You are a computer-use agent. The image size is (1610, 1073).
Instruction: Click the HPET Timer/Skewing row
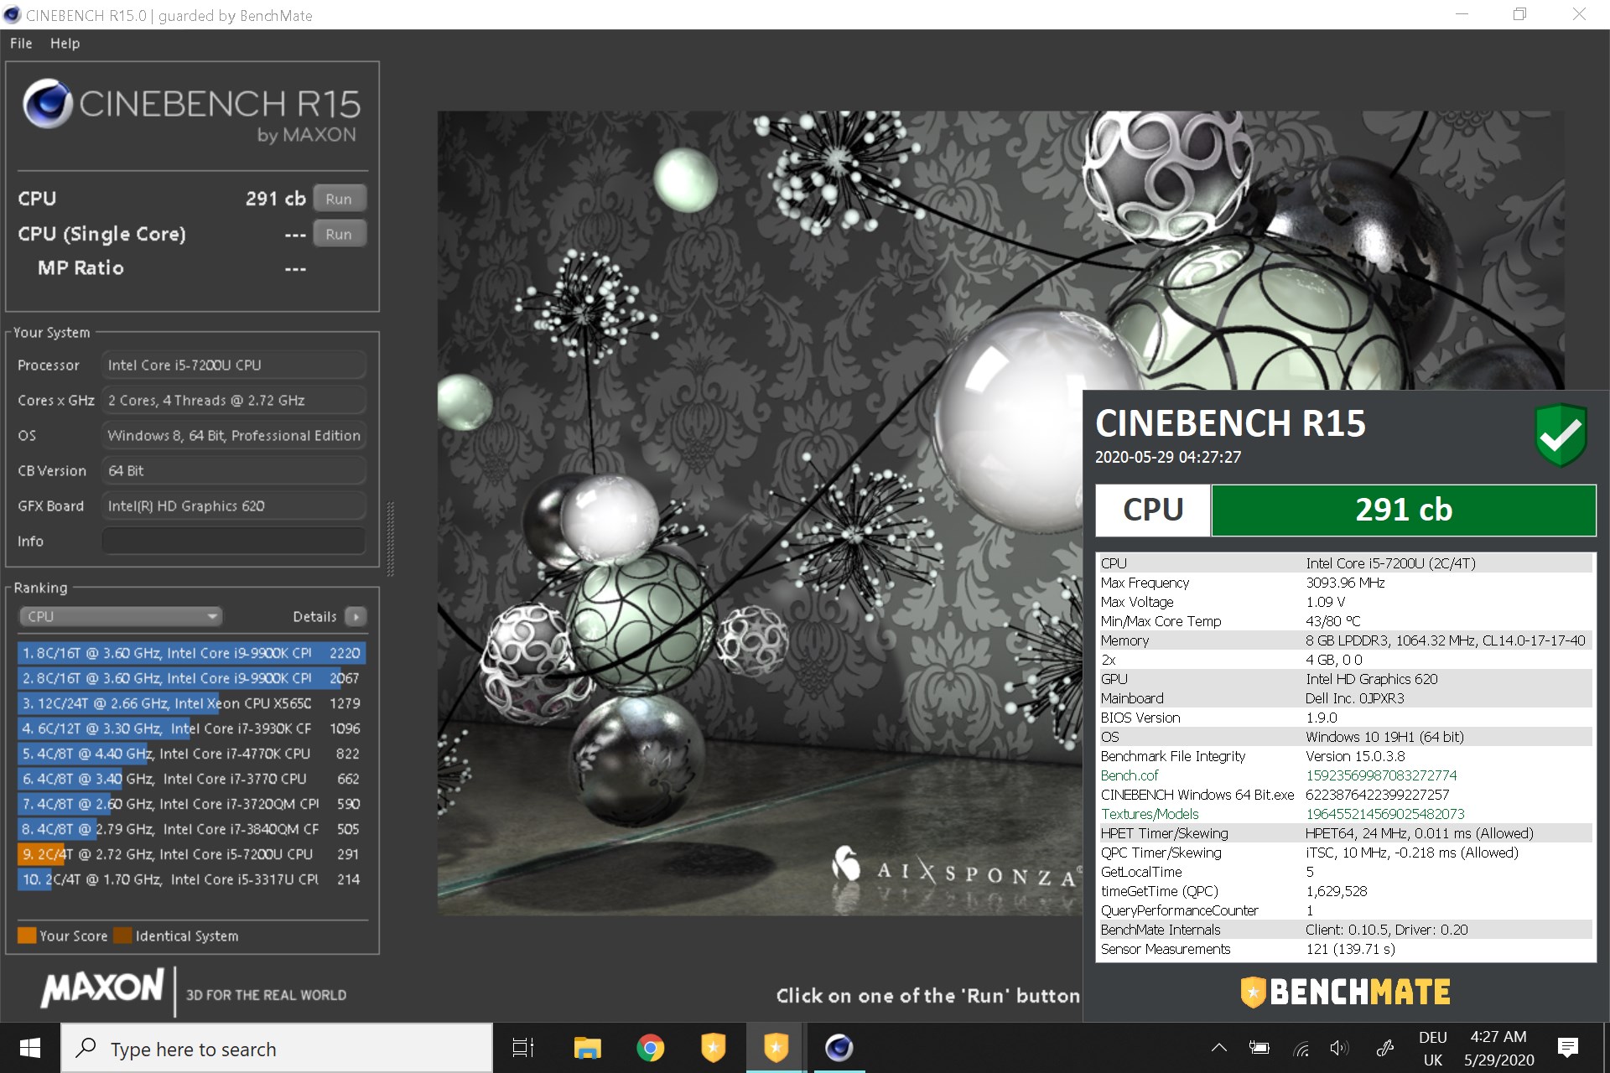1345,833
